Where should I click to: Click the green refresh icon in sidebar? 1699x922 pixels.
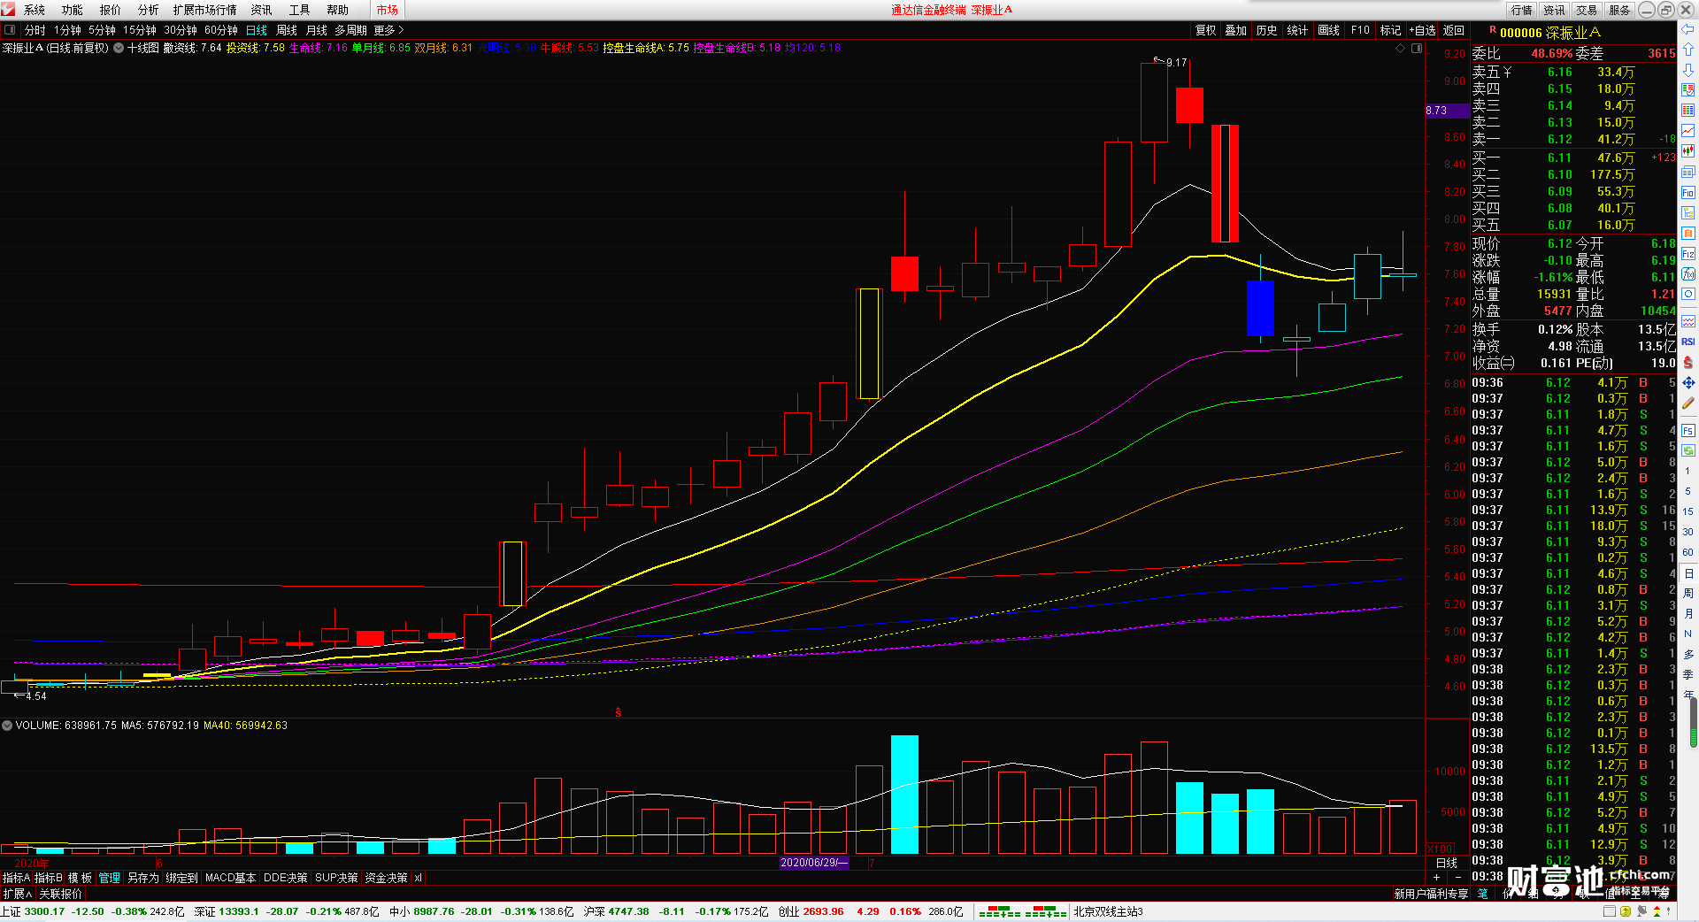pyautogui.click(x=1687, y=451)
